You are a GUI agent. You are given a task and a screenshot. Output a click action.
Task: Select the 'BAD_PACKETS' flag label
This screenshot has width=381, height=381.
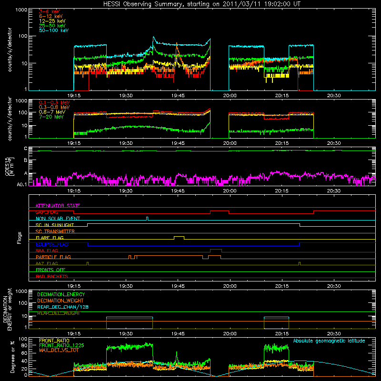(x=52, y=276)
